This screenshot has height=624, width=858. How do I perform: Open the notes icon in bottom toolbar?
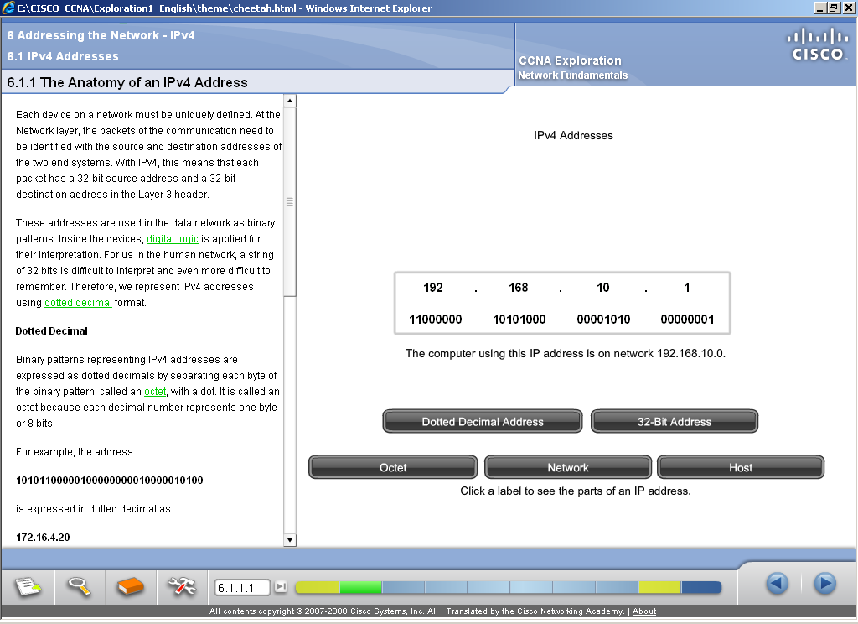pos(28,587)
